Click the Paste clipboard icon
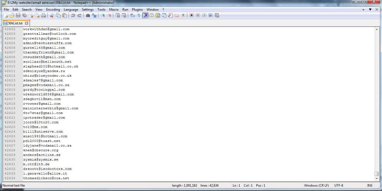The width and height of the screenshot is (382, 191). click(x=65, y=15)
